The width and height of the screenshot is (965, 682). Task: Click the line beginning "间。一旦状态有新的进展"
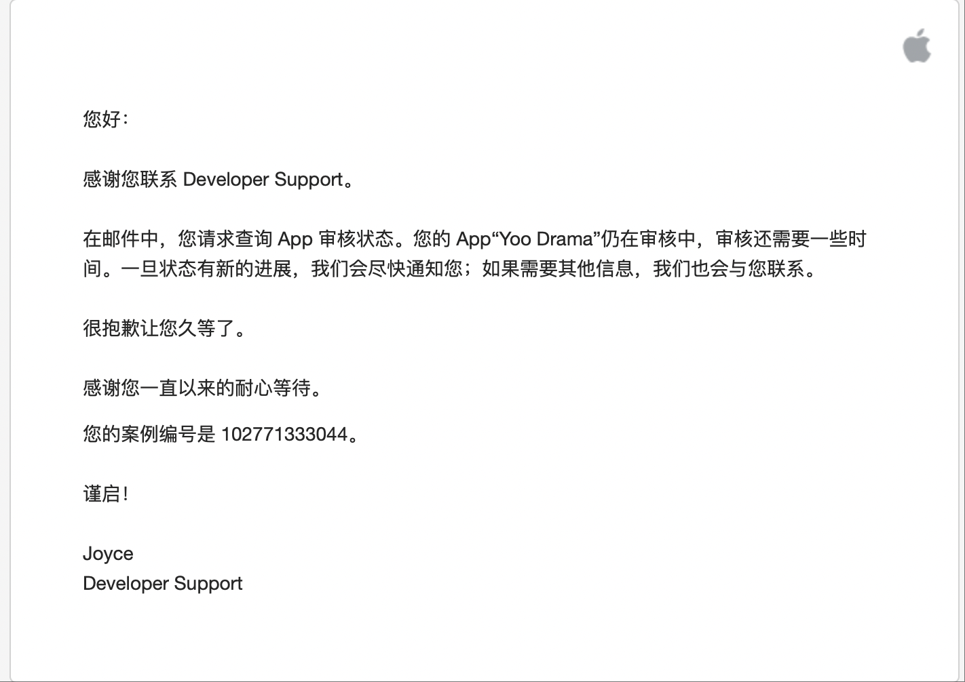451,269
